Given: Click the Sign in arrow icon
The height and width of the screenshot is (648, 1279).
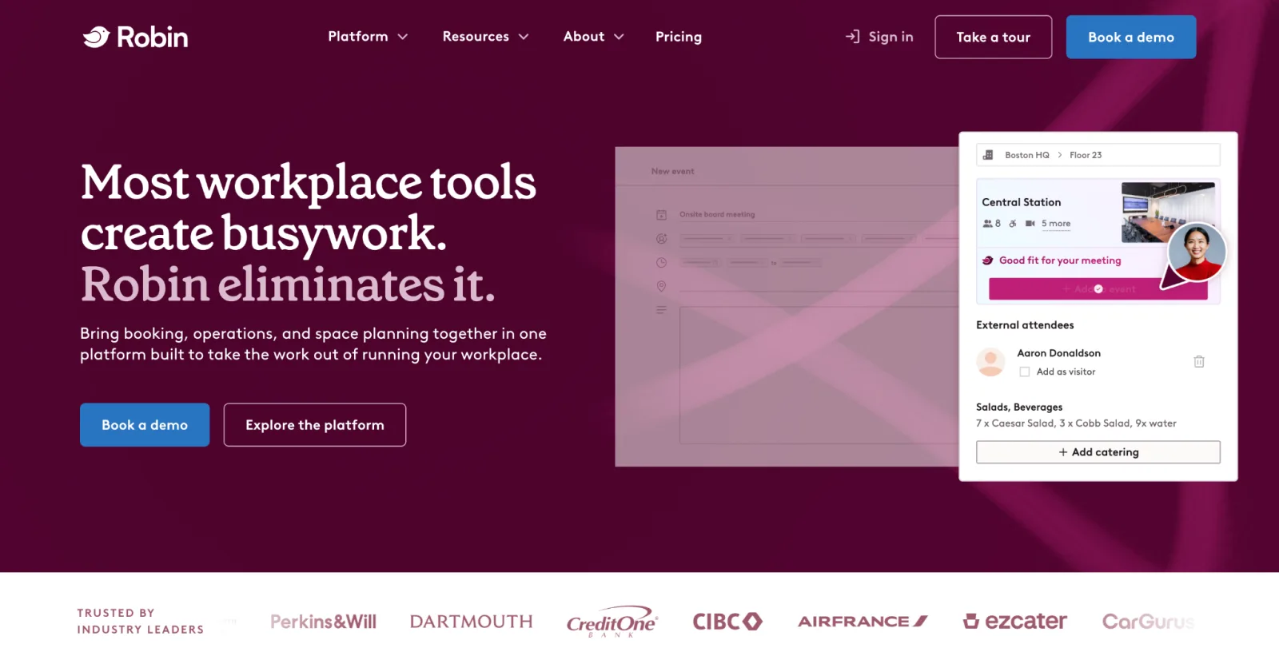Looking at the screenshot, I should tap(853, 37).
